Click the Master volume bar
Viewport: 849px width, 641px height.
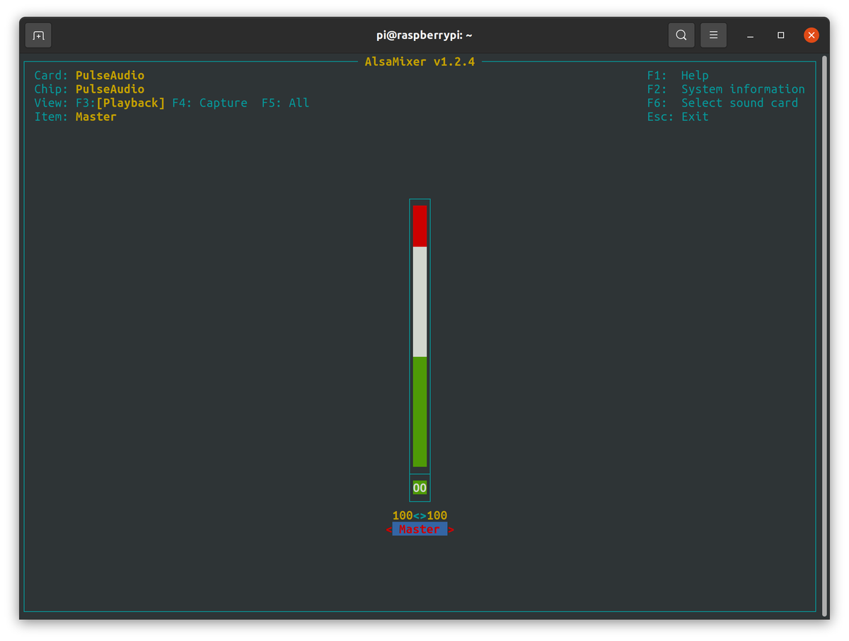pos(420,336)
